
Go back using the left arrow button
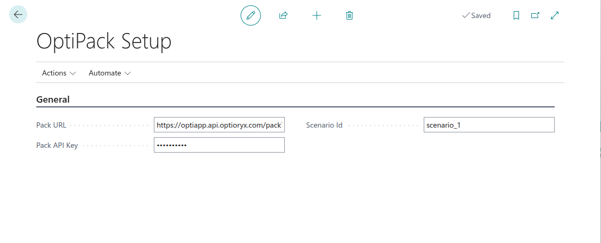pyautogui.click(x=18, y=15)
